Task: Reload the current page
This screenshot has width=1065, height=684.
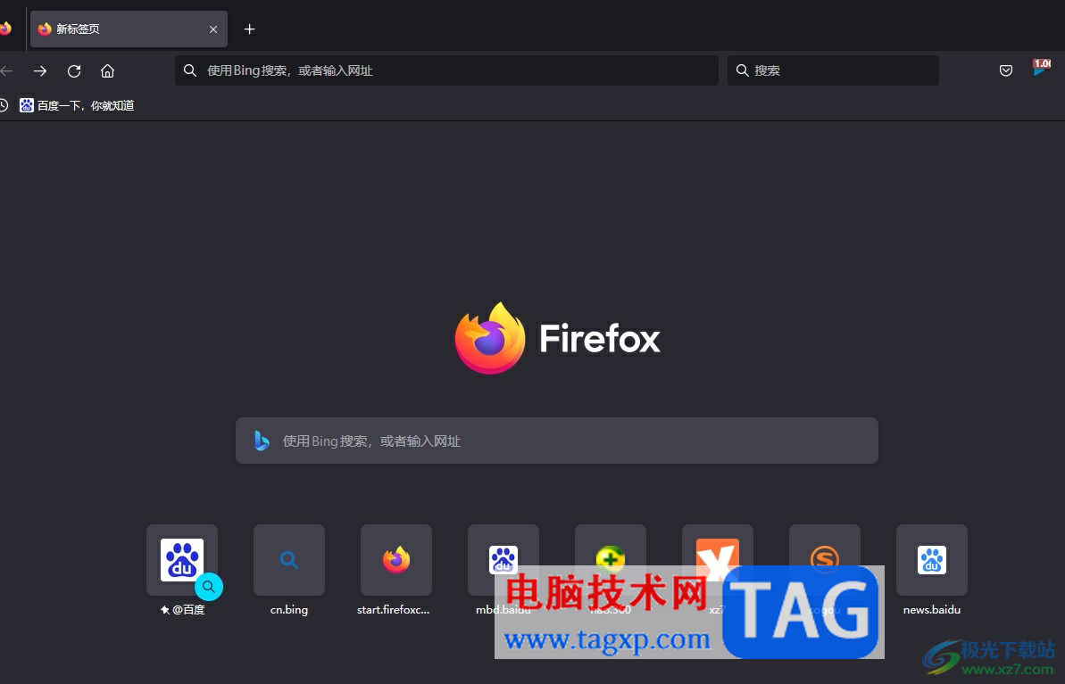Action: click(74, 70)
